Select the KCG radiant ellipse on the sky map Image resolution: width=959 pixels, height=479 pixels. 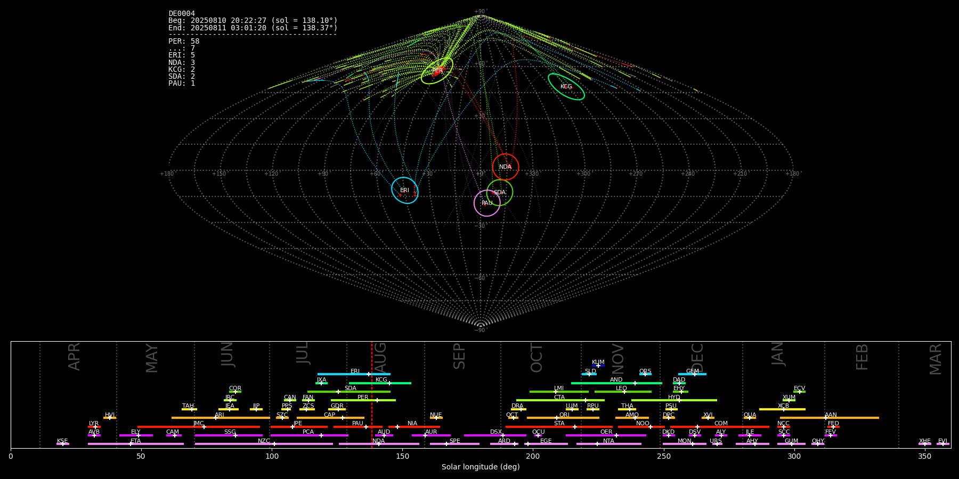click(566, 87)
